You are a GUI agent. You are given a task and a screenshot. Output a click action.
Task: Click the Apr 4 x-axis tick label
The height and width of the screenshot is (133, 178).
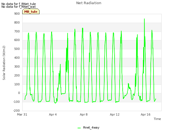pyautogui.click(x=53, y=114)
